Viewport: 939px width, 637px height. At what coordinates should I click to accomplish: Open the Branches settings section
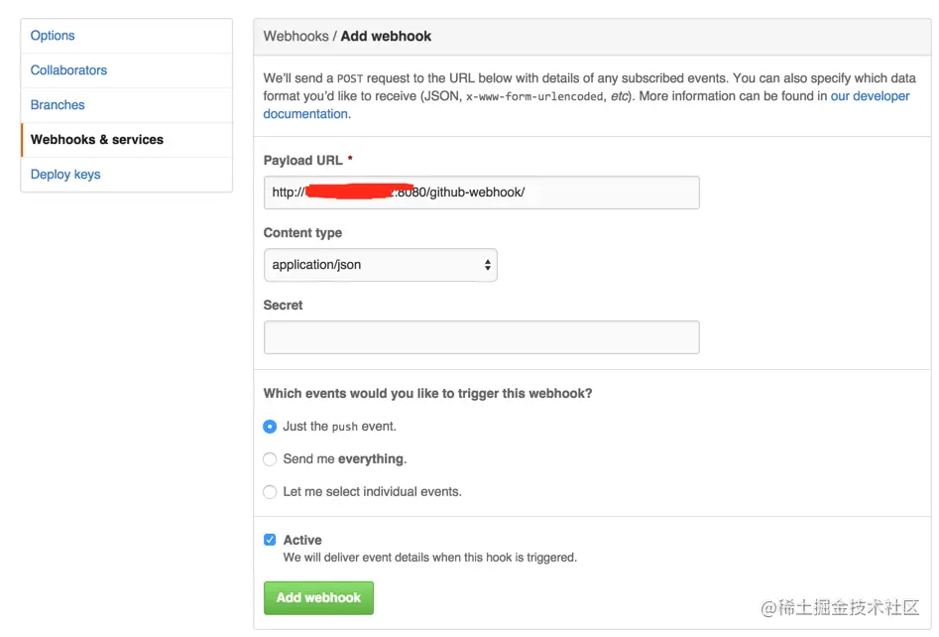(x=58, y=105)
